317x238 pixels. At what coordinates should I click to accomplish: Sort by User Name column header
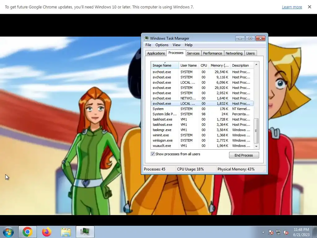click(x=189, y=65)
